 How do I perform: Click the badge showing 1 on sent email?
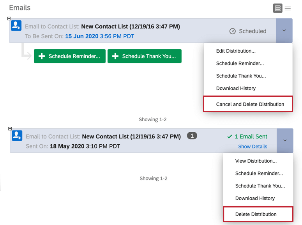192,136
